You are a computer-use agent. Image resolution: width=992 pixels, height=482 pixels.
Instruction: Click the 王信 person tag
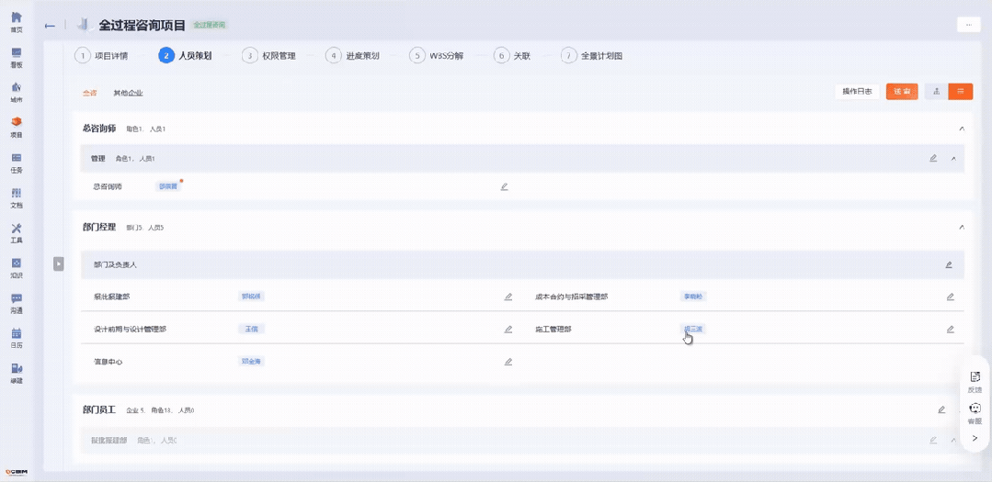pyautogui.click(x=251, y=329)
